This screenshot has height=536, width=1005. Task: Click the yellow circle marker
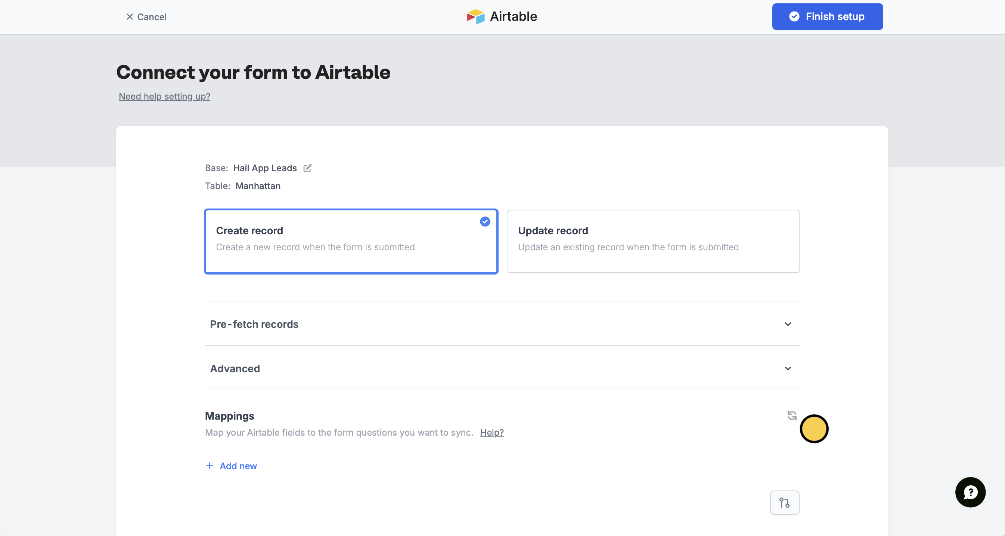[814, 429]
